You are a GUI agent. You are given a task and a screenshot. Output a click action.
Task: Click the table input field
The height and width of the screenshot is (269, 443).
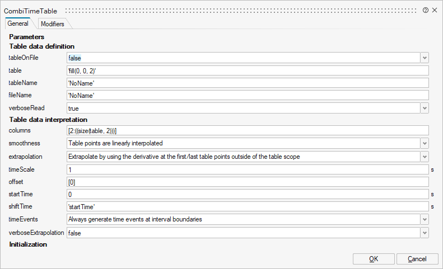[248, 70]
